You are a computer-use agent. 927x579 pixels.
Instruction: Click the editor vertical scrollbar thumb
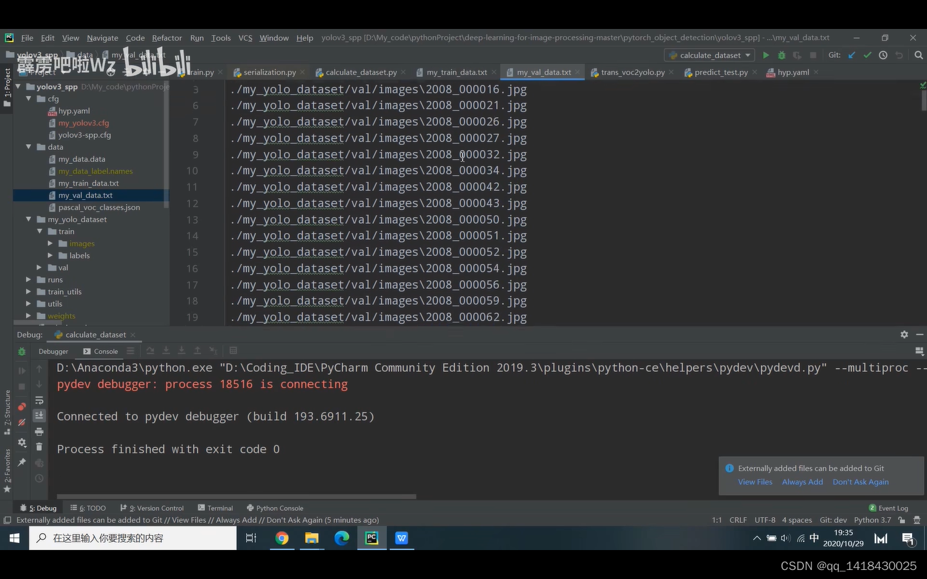coord(924,100)
